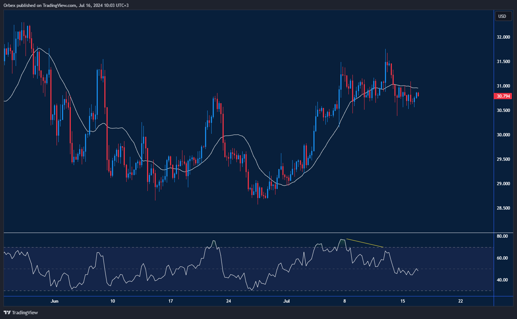This screenshot has width=517, height=319.
Task: Click the 31.500 price axis label
Action: pos(503,62)
